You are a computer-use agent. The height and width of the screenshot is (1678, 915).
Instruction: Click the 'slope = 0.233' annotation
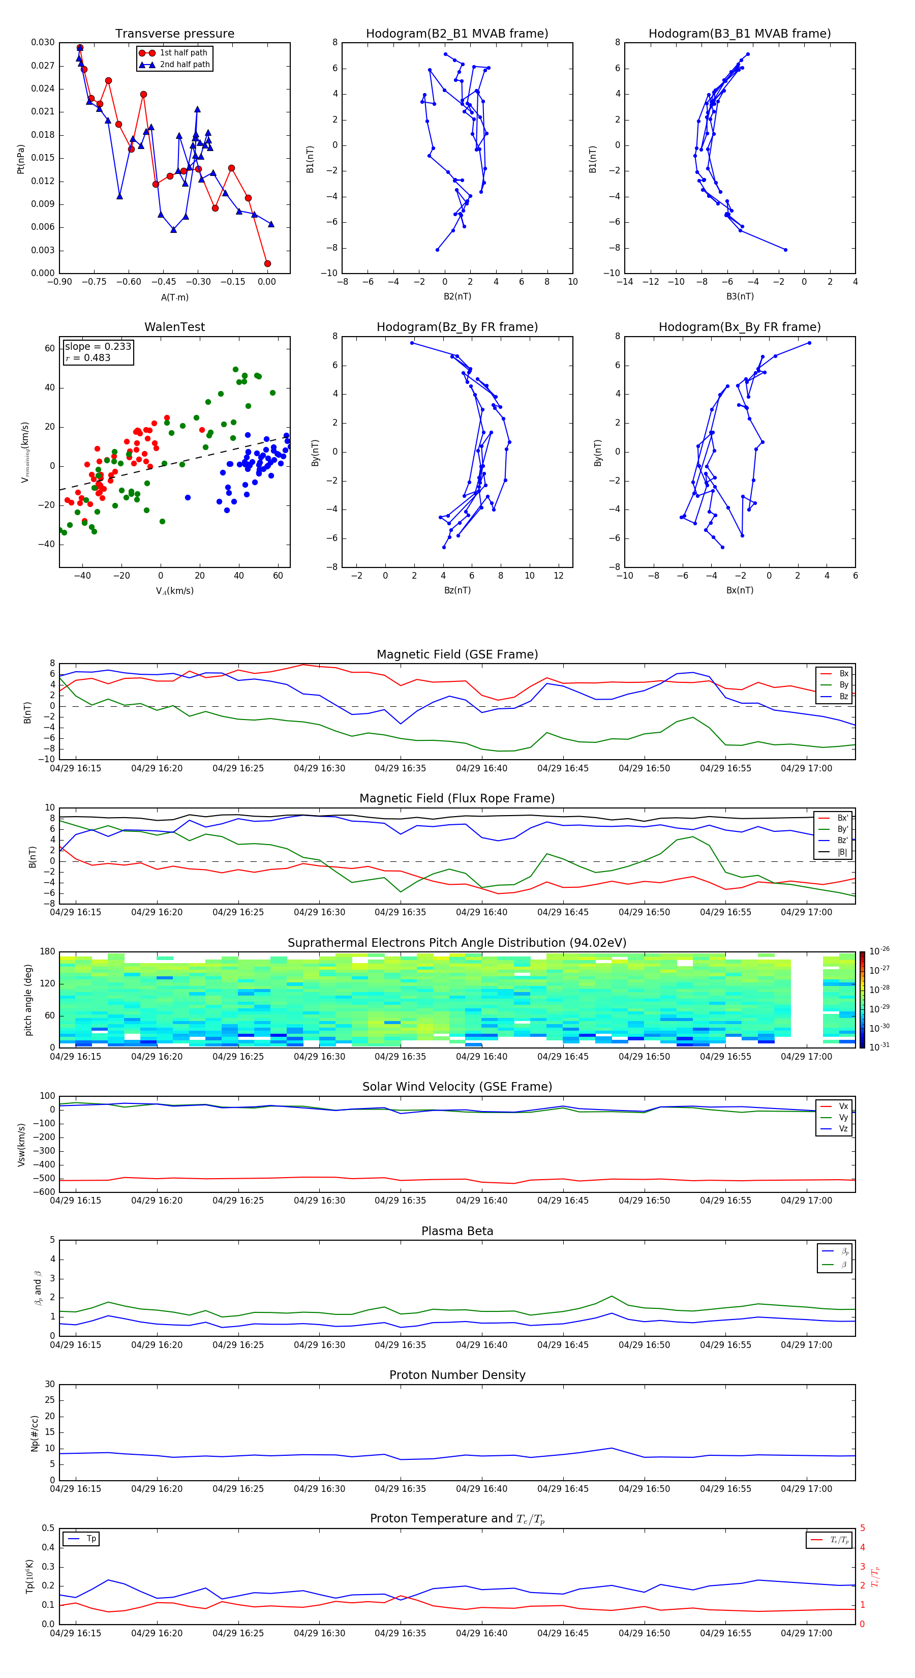98,347
